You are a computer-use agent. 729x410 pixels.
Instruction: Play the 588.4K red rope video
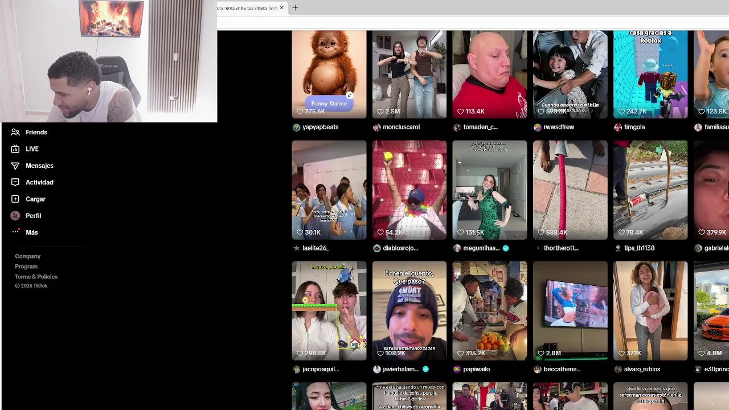(x=570, y=190)
